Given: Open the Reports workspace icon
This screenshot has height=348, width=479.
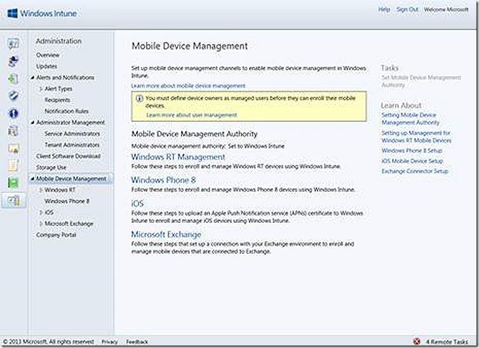Looking at the screenshot, I should point(13,183).
